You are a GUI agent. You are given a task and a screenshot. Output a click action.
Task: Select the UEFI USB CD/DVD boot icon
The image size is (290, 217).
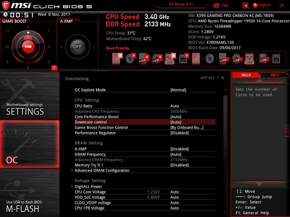coord(157,58)
